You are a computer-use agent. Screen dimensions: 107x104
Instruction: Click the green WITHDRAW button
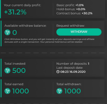point(79,32)
